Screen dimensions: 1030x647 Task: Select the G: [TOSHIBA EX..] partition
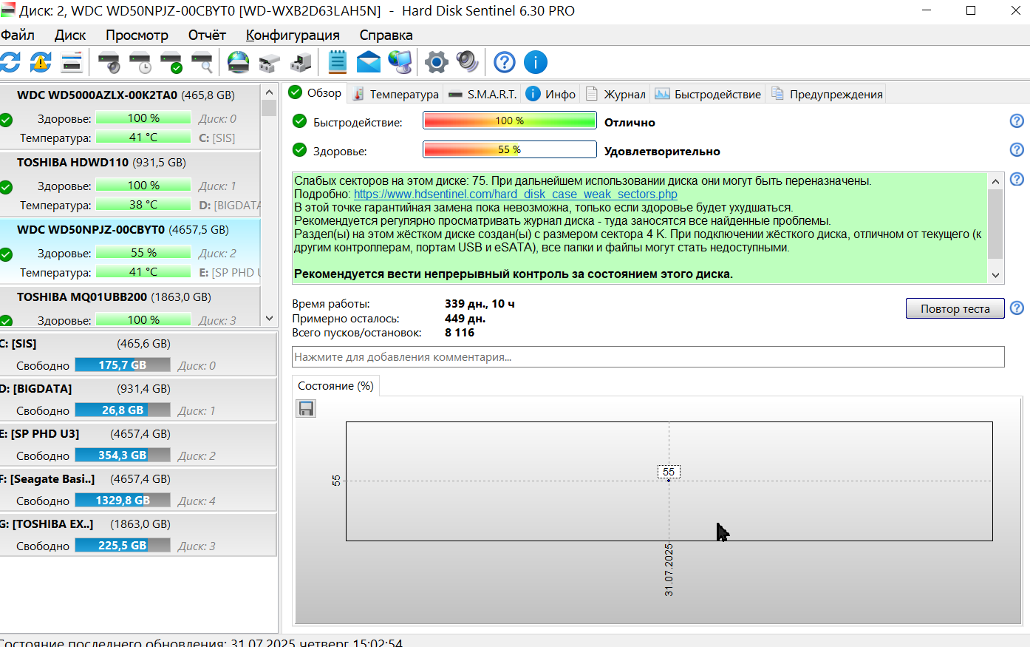pos(137,534)
